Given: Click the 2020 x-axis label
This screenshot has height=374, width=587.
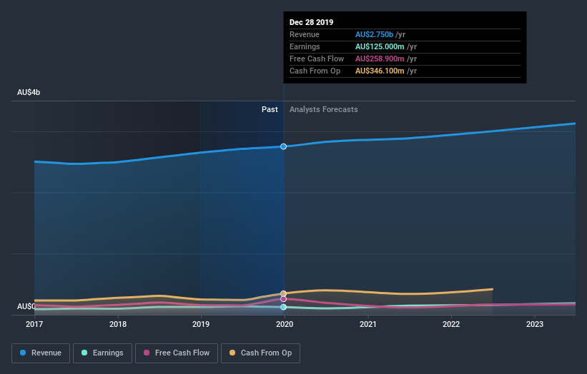Looking at the screenshot, I should [285, 324].
